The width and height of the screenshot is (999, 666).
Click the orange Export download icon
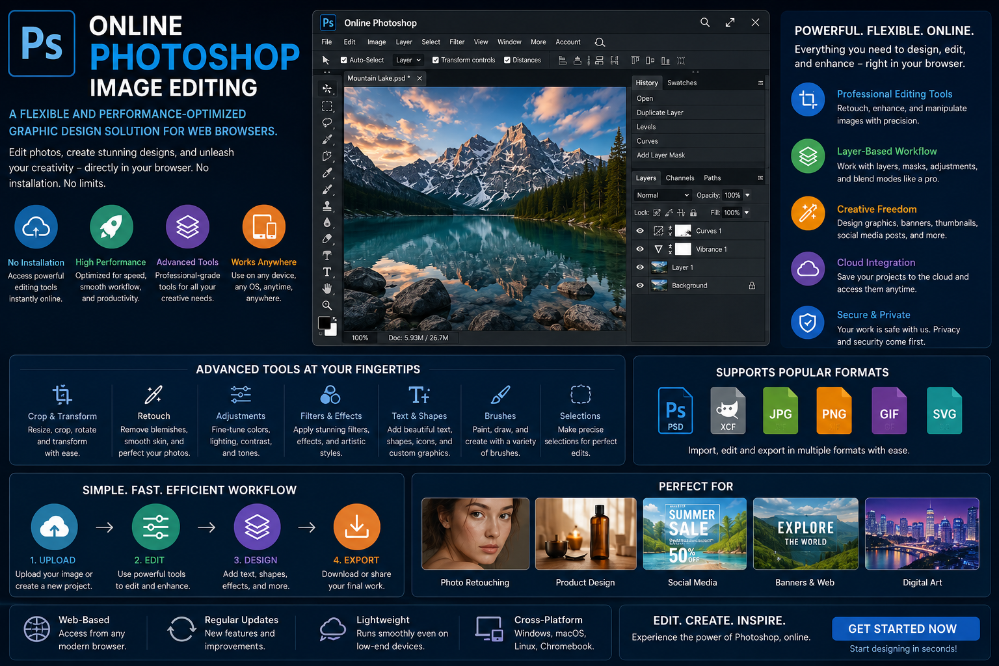(x=356, y=527)
